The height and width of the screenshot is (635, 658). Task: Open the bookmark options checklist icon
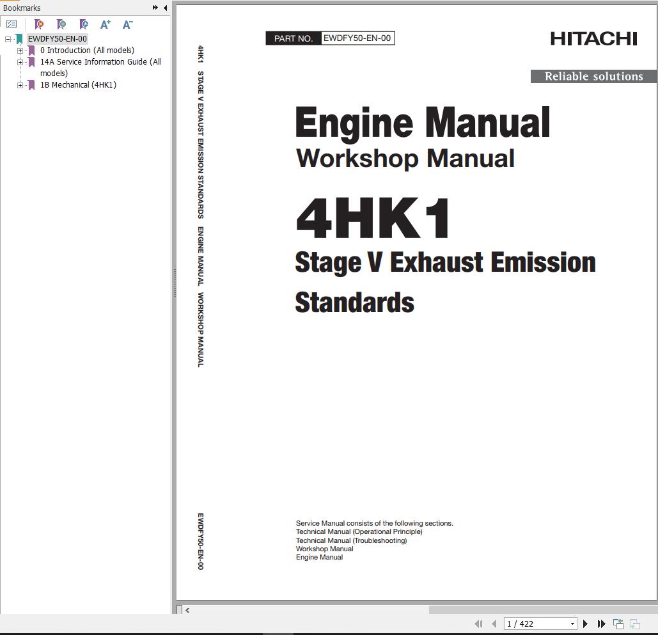point(12,24)
